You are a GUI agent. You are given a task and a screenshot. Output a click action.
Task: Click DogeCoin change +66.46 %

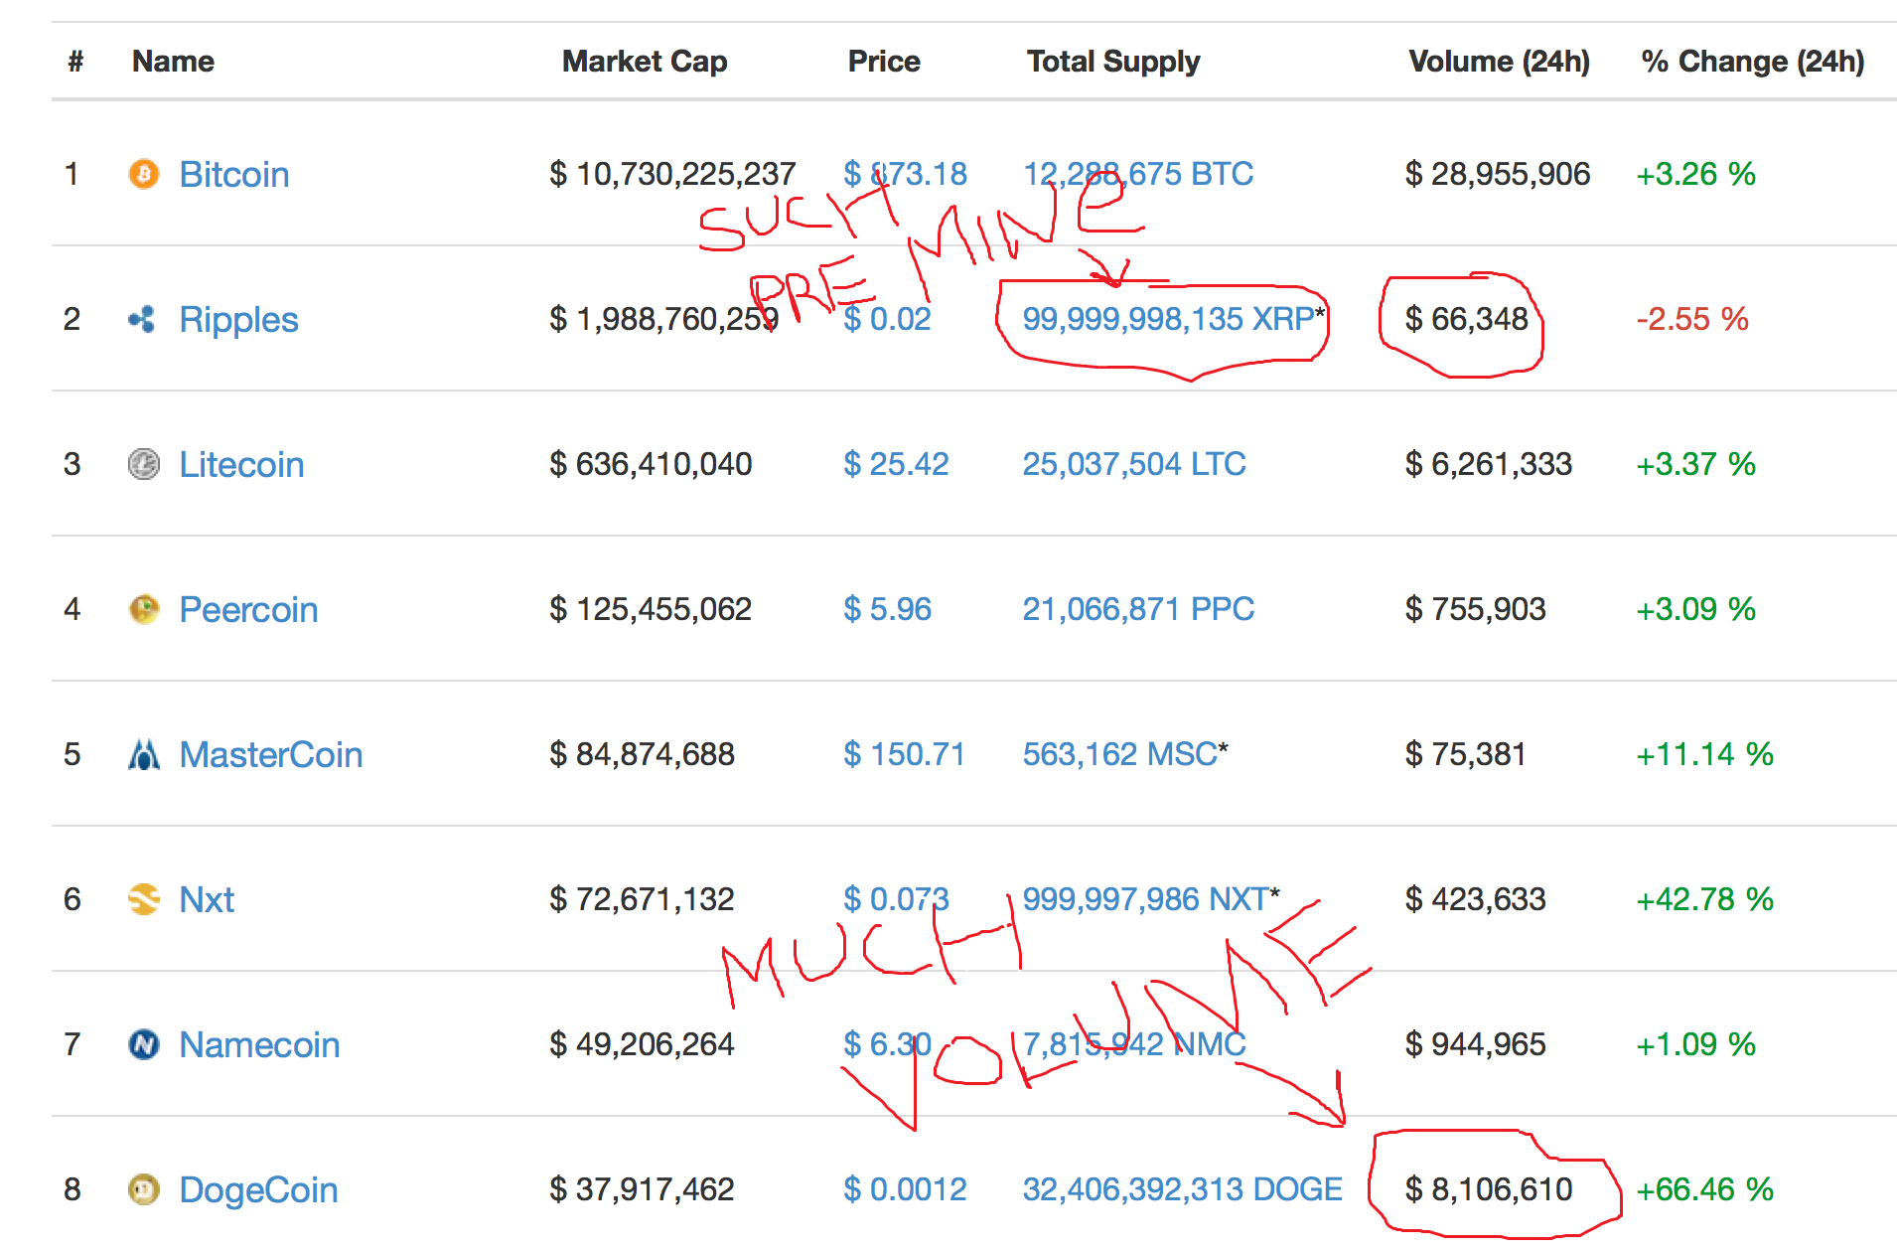(x=1705, y=1189)
